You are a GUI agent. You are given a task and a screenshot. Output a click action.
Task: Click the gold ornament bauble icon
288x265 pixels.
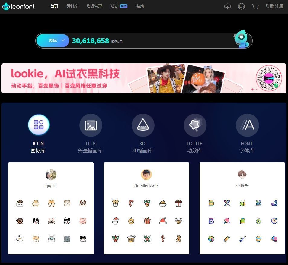131,221
